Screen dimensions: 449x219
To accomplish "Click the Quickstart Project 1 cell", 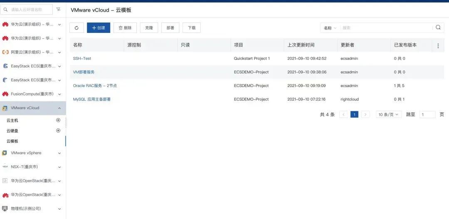I will coord(252,58).
